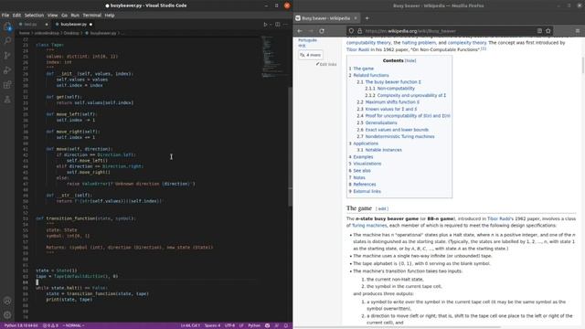Open Edit menu in VS Code
Viewport: 585px width, 329px height.
[x=16, y=16]
